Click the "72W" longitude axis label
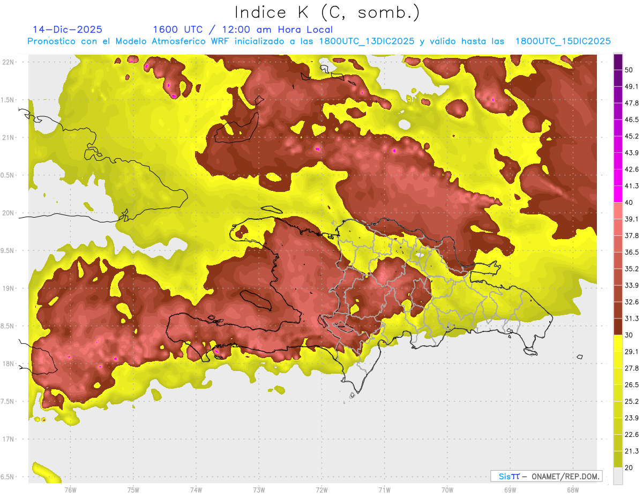Viewport: 643px width, 497px height. coord(322,490)
